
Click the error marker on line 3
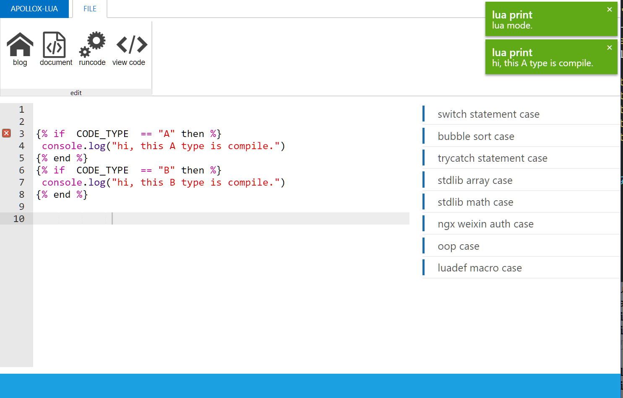pyautogui.click(x=6, y=133)
